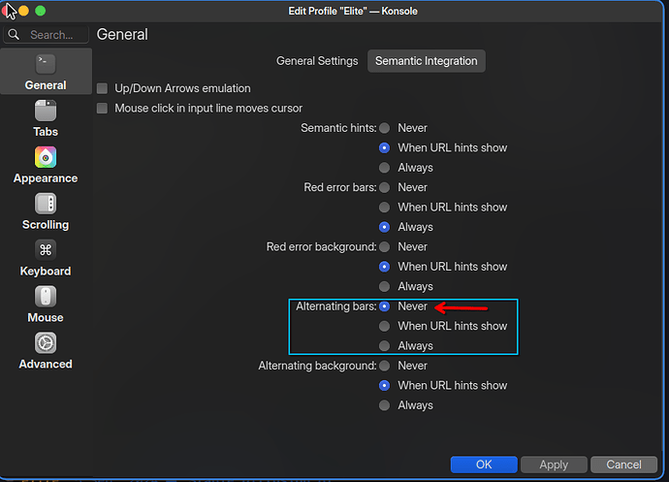Go to the Scrolling settings icon

tap(46, 204)
